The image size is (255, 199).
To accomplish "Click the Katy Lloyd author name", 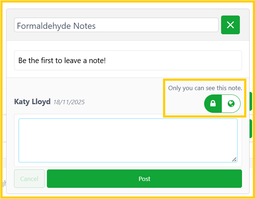I will [32, 102].
